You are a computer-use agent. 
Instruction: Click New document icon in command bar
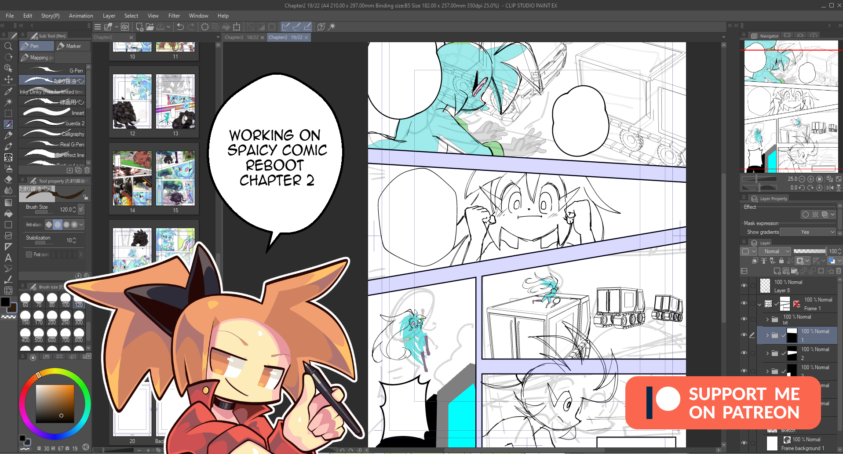click(x=139, y=27)
